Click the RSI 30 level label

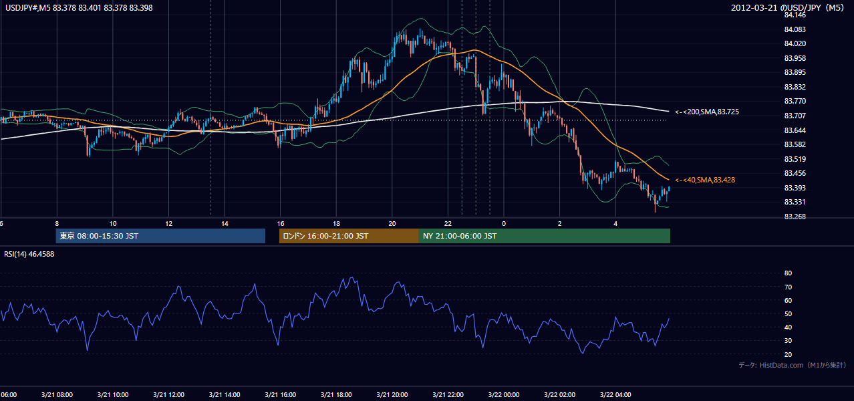point(789,341)
